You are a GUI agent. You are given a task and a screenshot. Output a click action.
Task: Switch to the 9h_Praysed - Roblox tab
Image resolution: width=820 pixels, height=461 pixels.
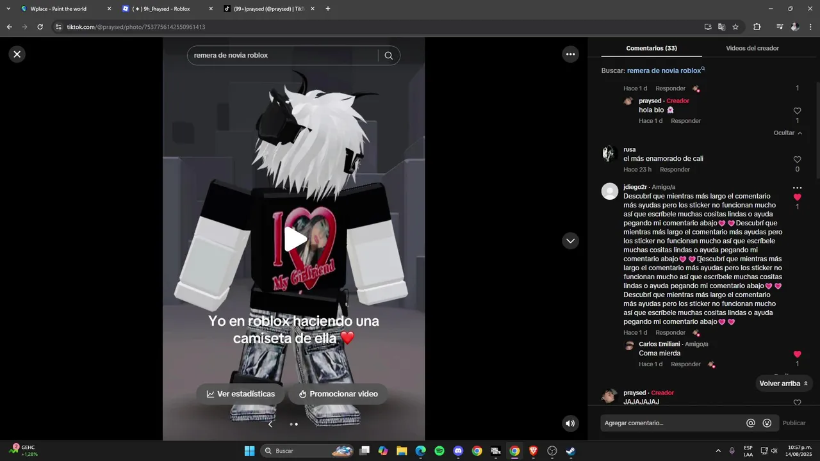[167, 9]
